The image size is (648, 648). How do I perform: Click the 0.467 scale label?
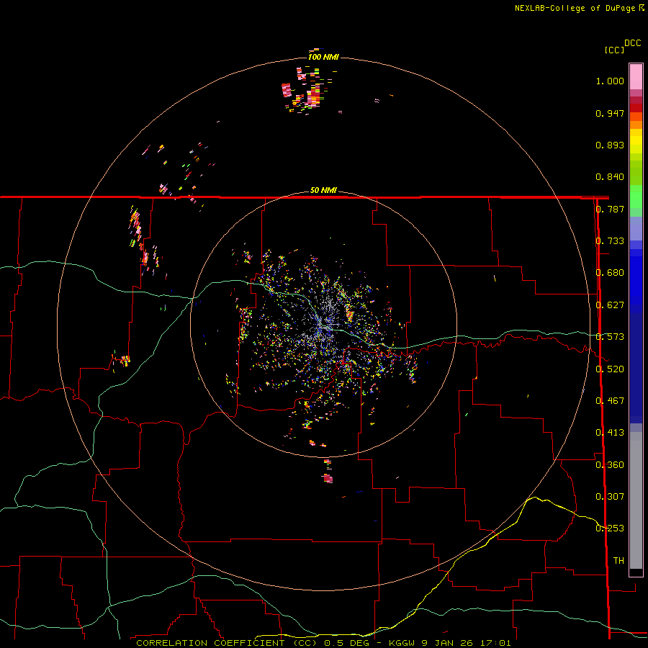(x=610, y=401)
